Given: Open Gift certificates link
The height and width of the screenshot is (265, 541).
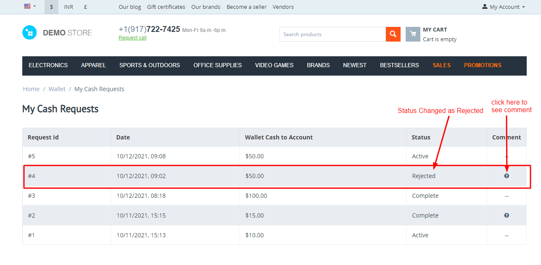Looking at the screenshot, I should [166, 7].
